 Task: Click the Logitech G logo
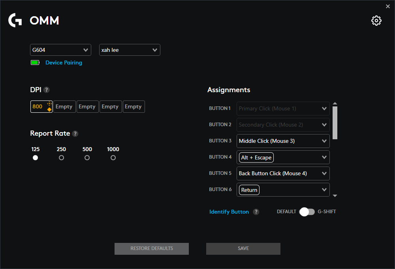point(15,20)
